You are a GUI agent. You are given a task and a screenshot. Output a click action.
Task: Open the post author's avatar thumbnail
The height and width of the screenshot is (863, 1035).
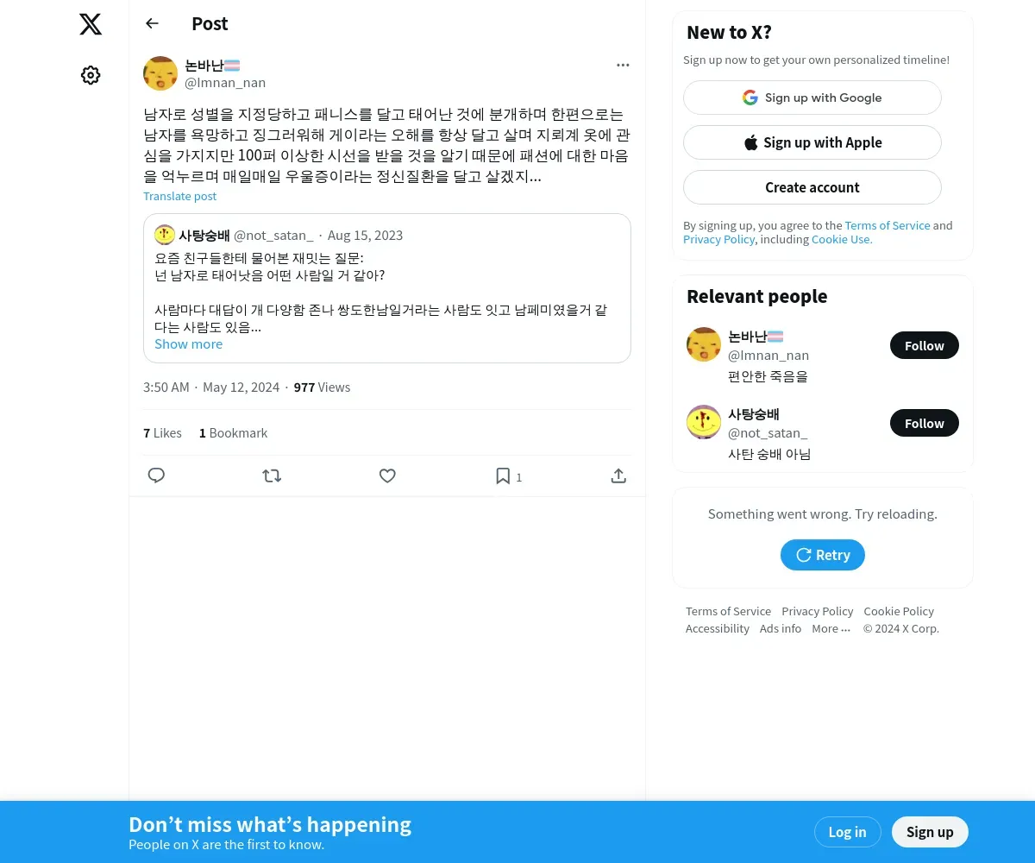coord(160,73)
